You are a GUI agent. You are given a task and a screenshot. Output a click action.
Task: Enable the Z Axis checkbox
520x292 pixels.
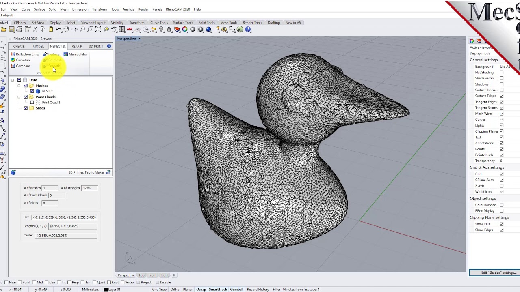pyautogui.click(x=501, y=186)
